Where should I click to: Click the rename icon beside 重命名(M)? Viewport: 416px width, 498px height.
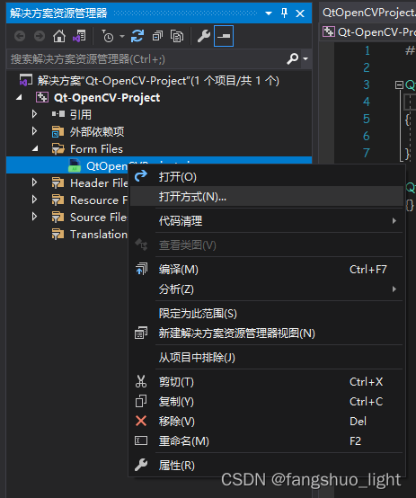[x=141, y=440]
